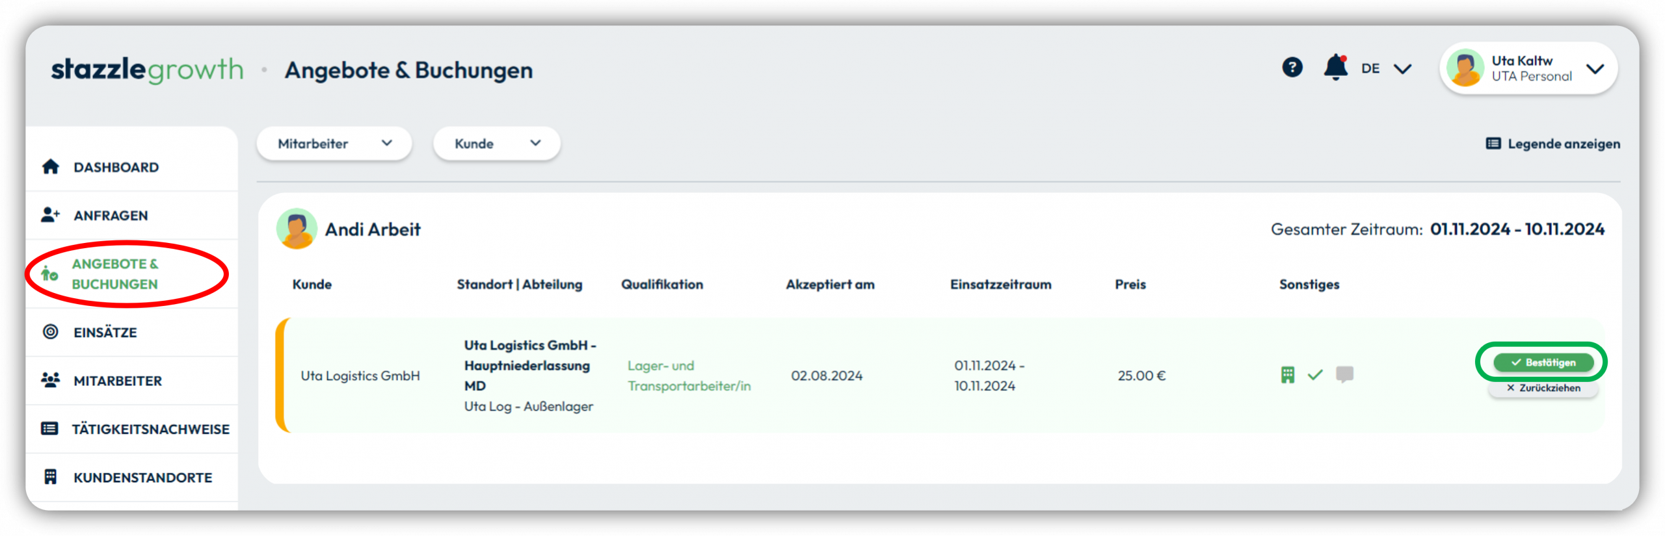Viewport: 1665px width, 536px height.
Task: Click the Angebote & Buchungen sidebar icon
Action: click(x=49, y=274)
